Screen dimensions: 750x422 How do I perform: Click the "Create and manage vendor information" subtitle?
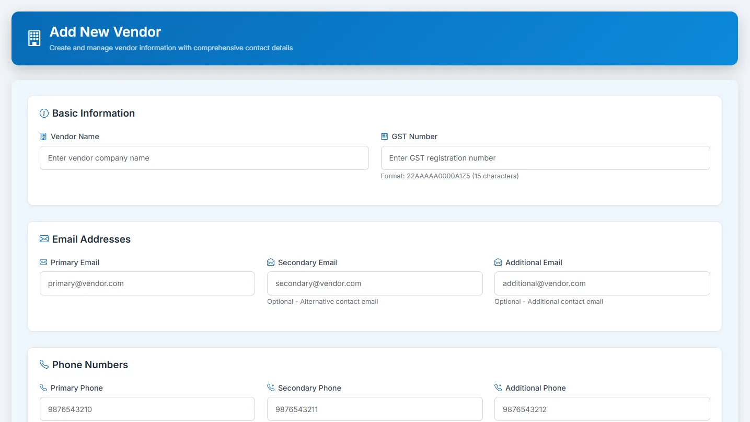171,48
